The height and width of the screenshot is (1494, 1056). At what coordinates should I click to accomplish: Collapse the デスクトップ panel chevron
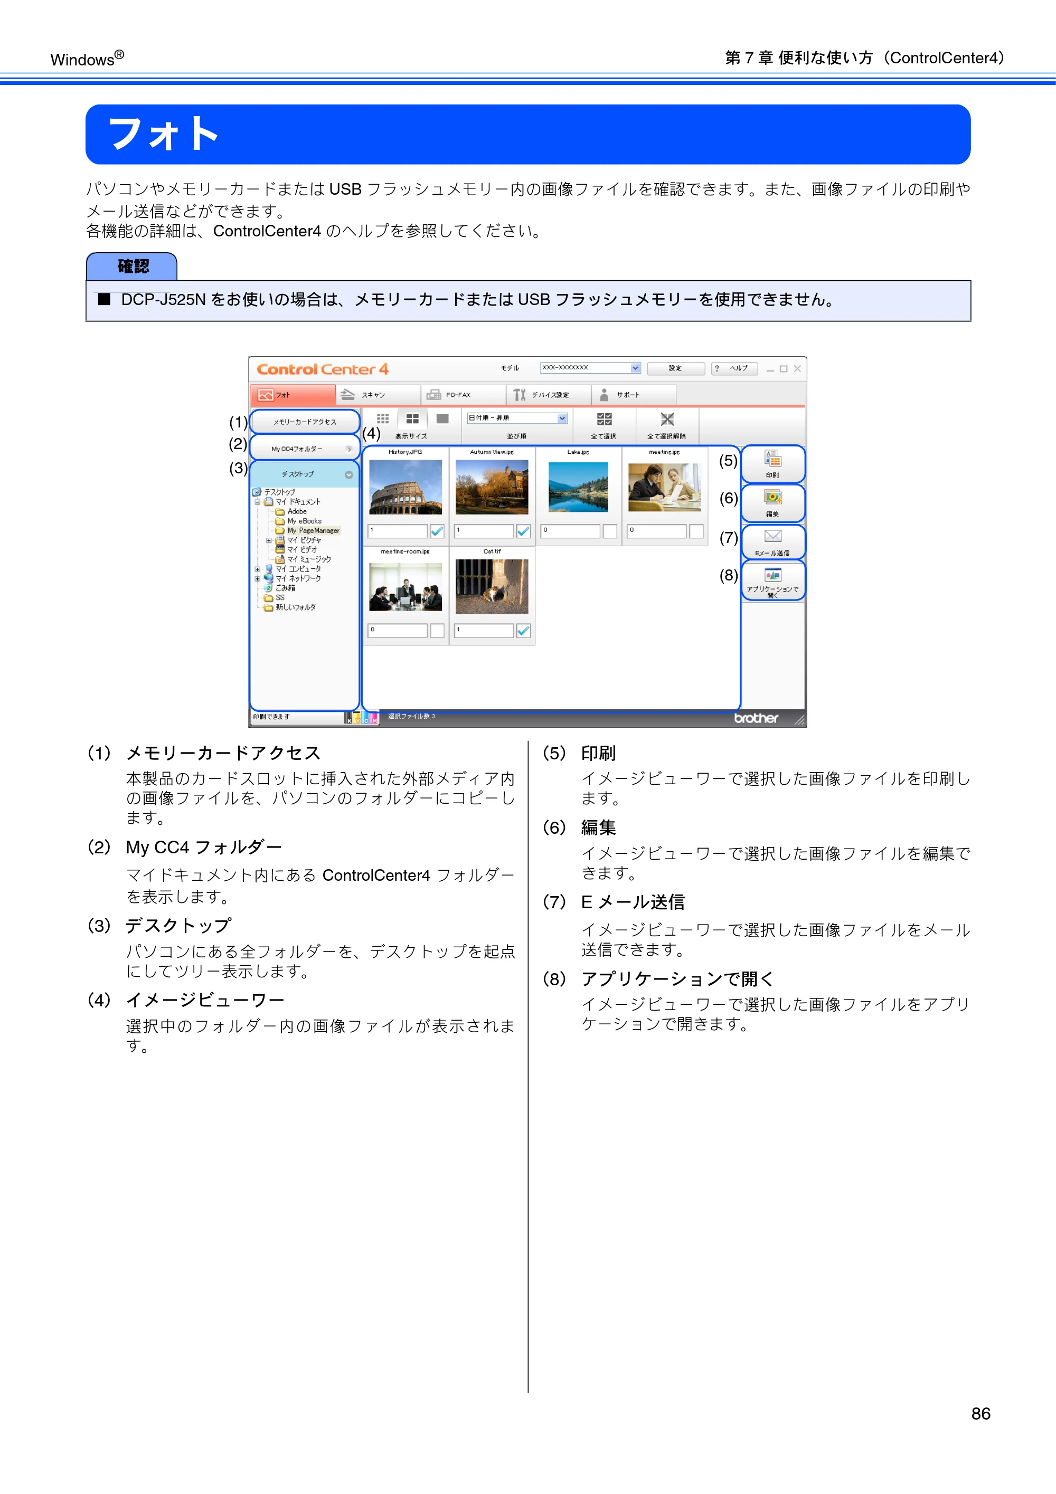349,474
